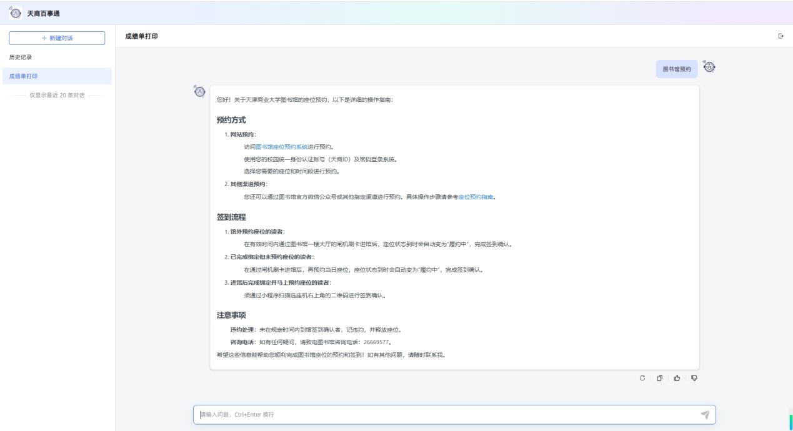Regenerate the assistant response
The image size is (793, 431).
pos(642,378)
